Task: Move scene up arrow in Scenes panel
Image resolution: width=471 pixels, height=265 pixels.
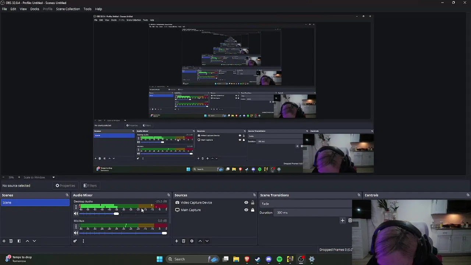Action: click(27, 241)
